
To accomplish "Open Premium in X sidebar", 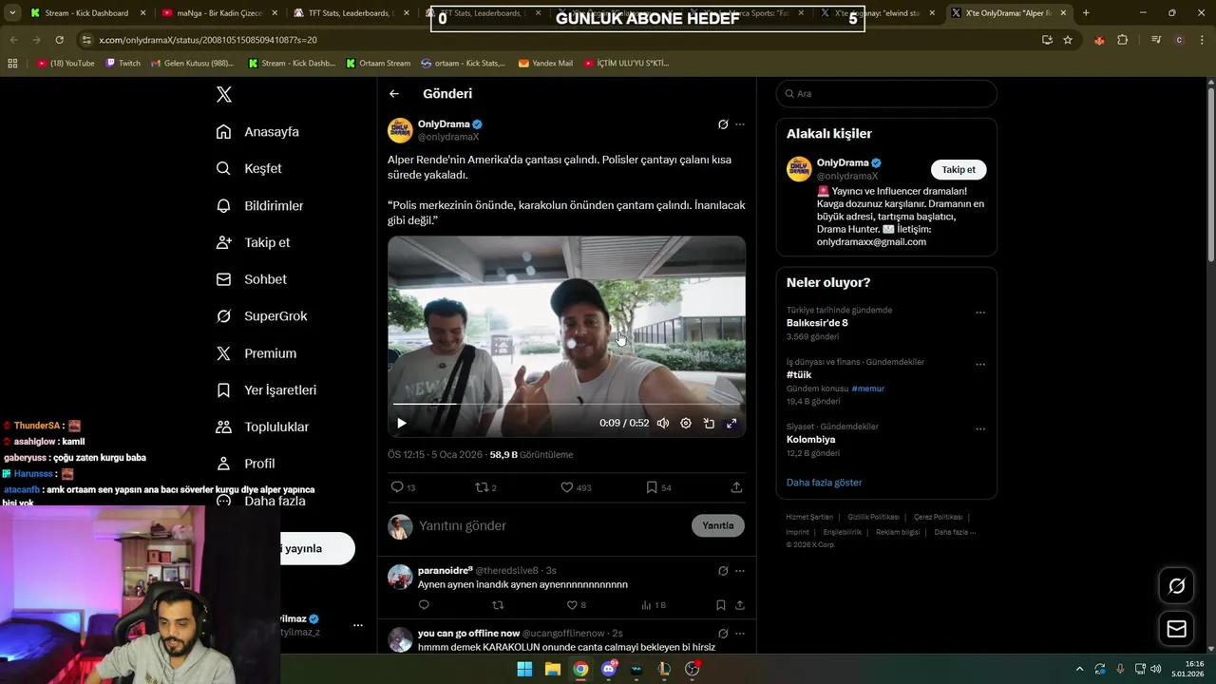I will click(256, 353).
